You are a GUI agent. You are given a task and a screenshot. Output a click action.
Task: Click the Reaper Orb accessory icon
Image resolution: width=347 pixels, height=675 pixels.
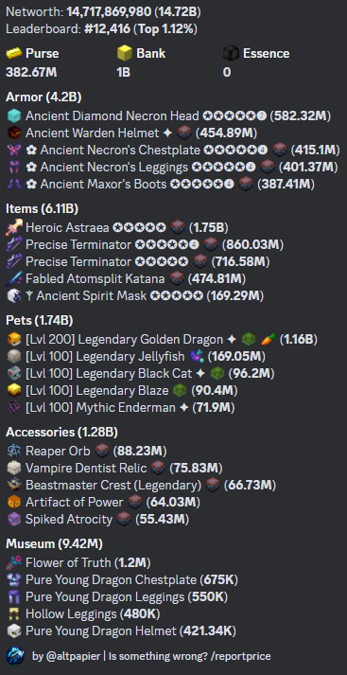(14, 451)
